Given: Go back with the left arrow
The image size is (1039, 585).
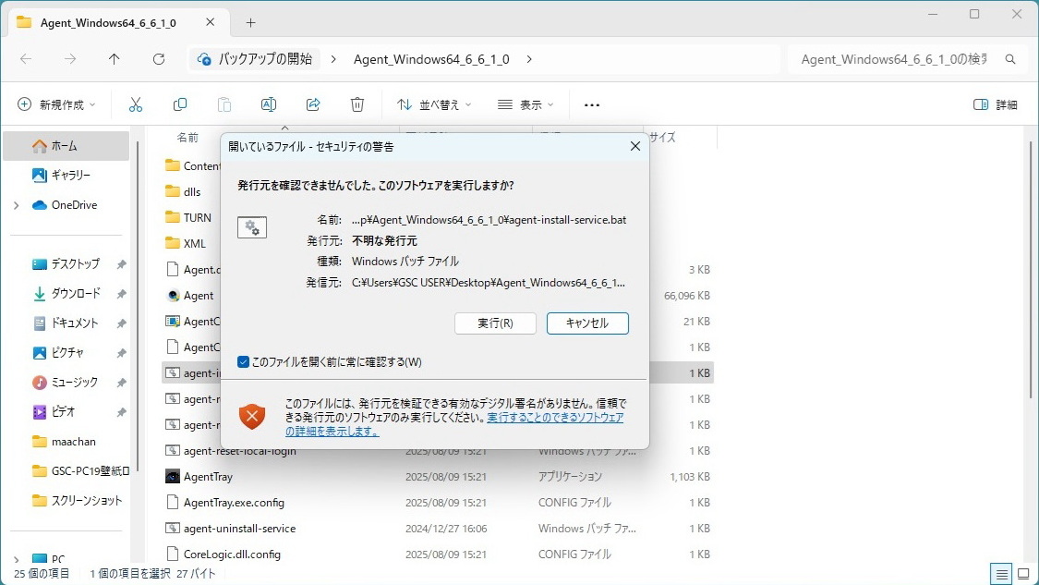Looking at the screenshot, I should pyautogui.click(x=26, y=59).
